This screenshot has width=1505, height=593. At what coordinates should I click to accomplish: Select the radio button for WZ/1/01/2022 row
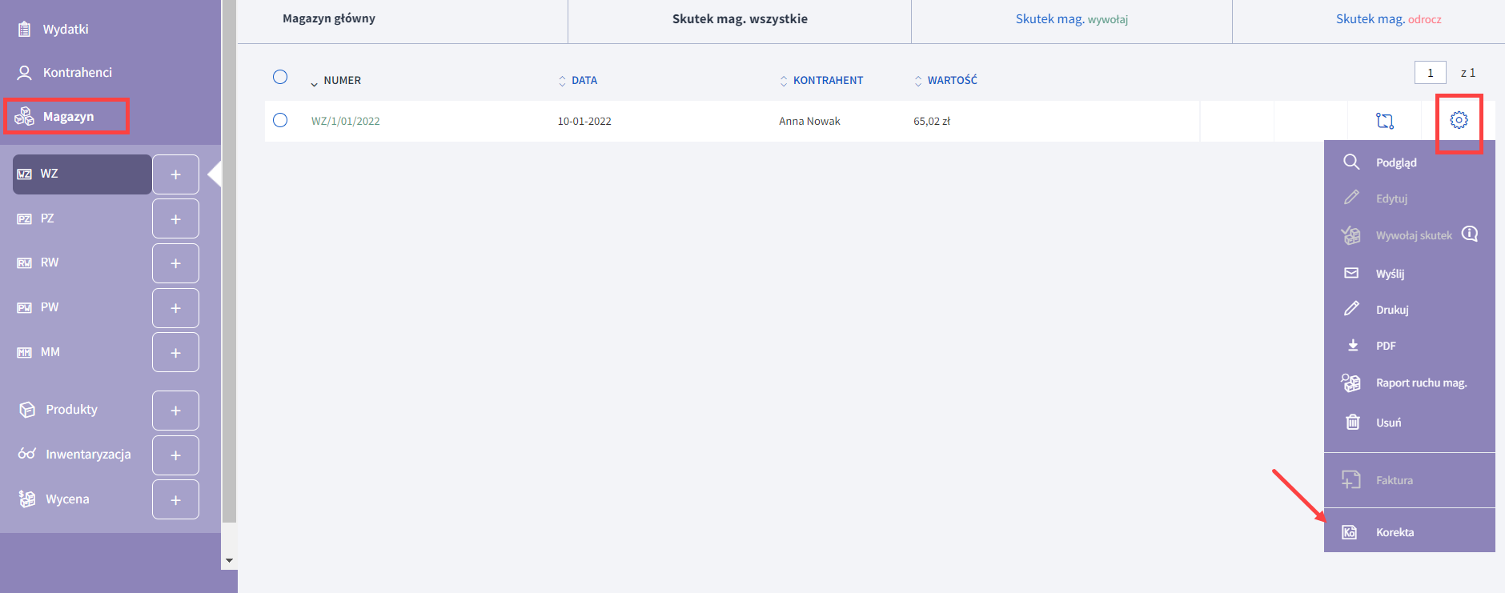click(x=280, y=120)
